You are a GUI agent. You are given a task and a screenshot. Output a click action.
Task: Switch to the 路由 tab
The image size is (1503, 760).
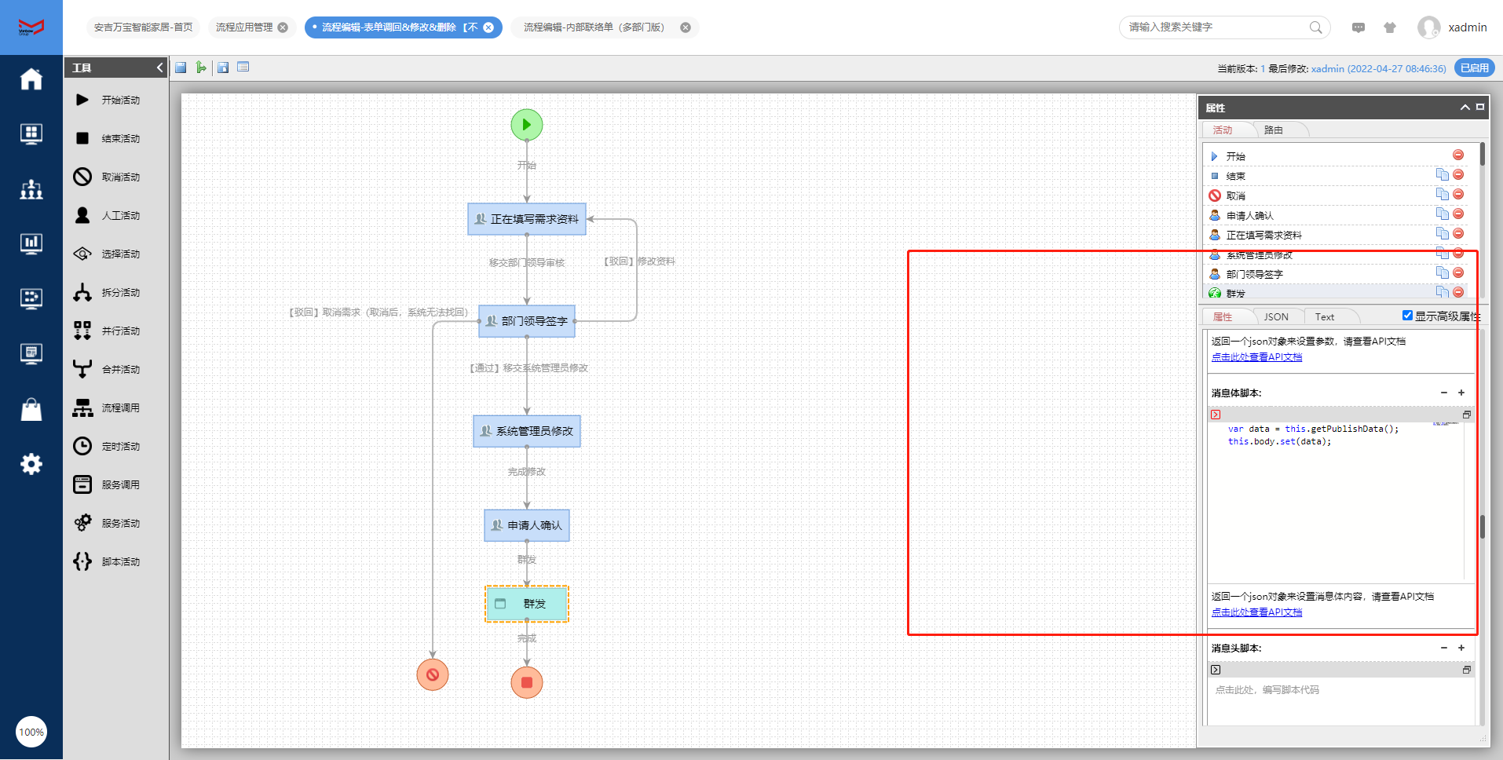(1273, 130)
